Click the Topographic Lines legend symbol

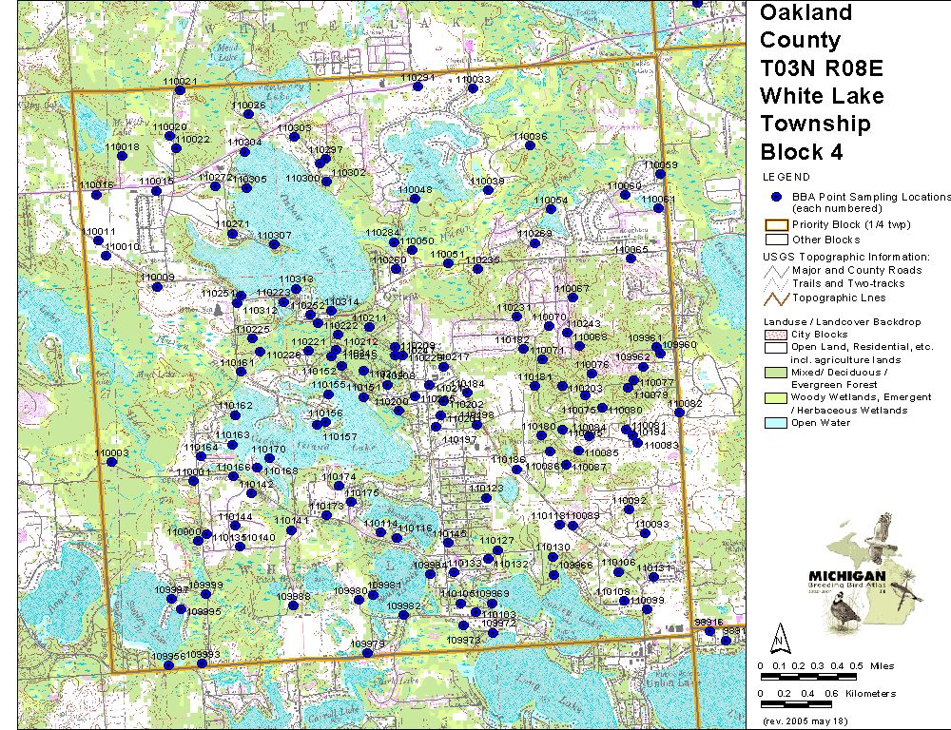pyautogui.click(x=776, y=298)
